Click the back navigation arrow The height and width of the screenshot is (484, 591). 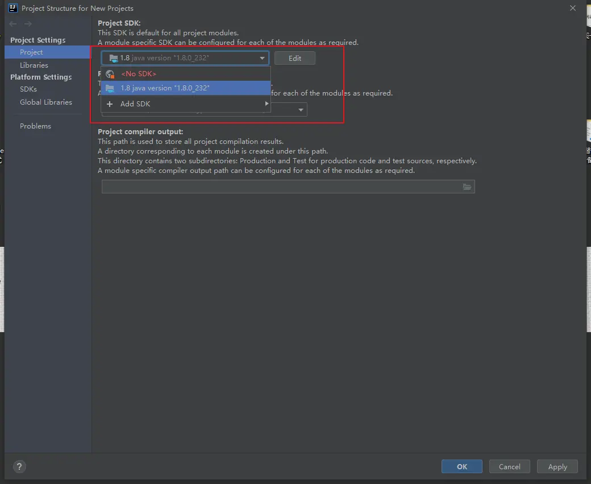click(x=13, y=24)
